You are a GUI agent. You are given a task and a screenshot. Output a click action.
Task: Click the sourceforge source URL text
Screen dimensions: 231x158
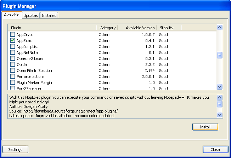(x=71, y=111)
